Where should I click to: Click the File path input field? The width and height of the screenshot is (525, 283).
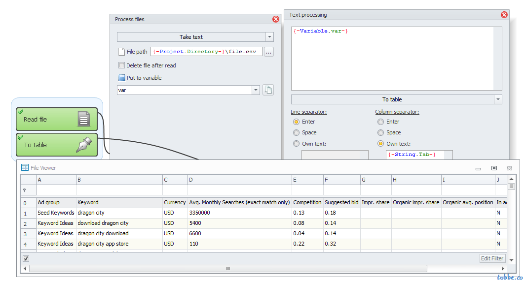point(206,52)
